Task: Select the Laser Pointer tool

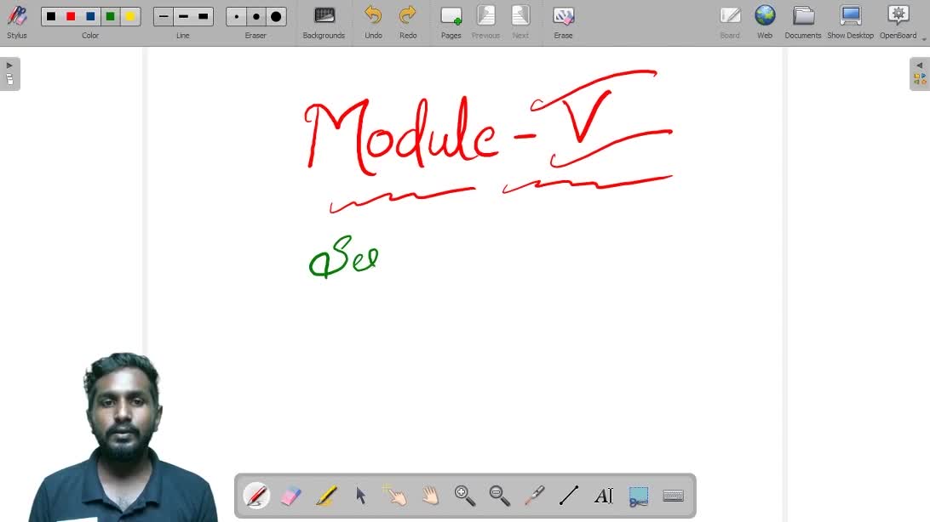Action: pyautogui.click(x=534, y=496)
